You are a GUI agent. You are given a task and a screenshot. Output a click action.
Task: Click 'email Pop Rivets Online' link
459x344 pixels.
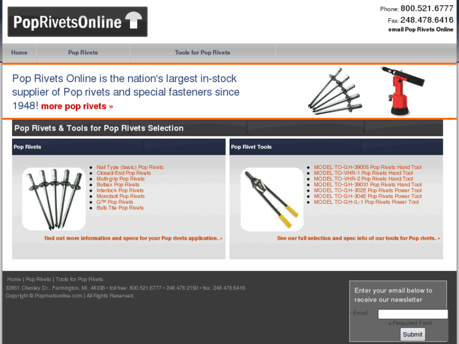pyautogui.click(x=420, y=30)
